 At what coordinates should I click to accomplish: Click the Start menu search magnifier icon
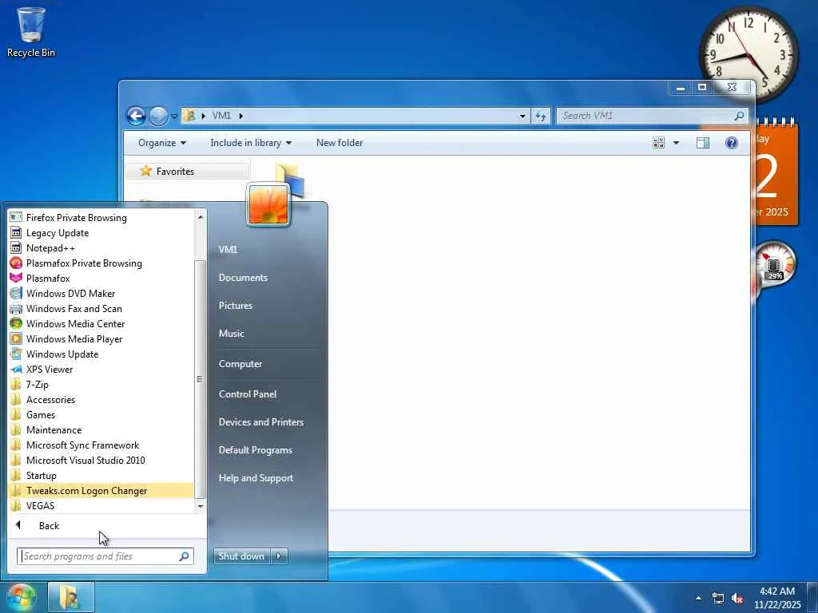pyautogui.click(x=185, y=556)
